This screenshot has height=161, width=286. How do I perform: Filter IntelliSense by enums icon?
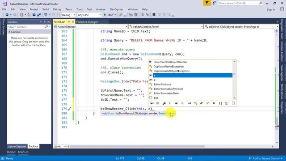point(207,103)
